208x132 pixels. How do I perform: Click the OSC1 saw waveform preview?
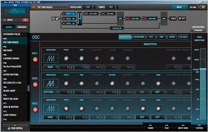(51, 58)
